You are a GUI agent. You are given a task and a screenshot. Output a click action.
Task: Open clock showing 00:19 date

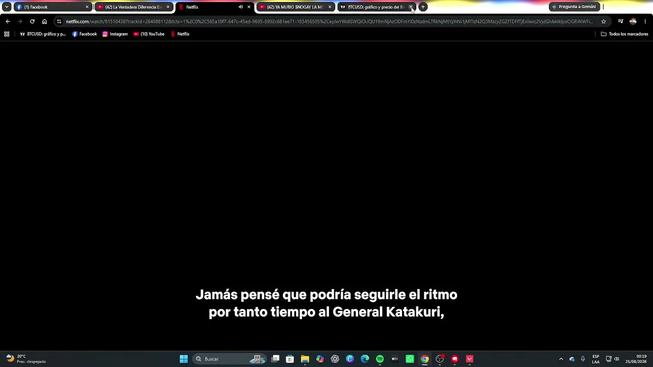(636, 359)
